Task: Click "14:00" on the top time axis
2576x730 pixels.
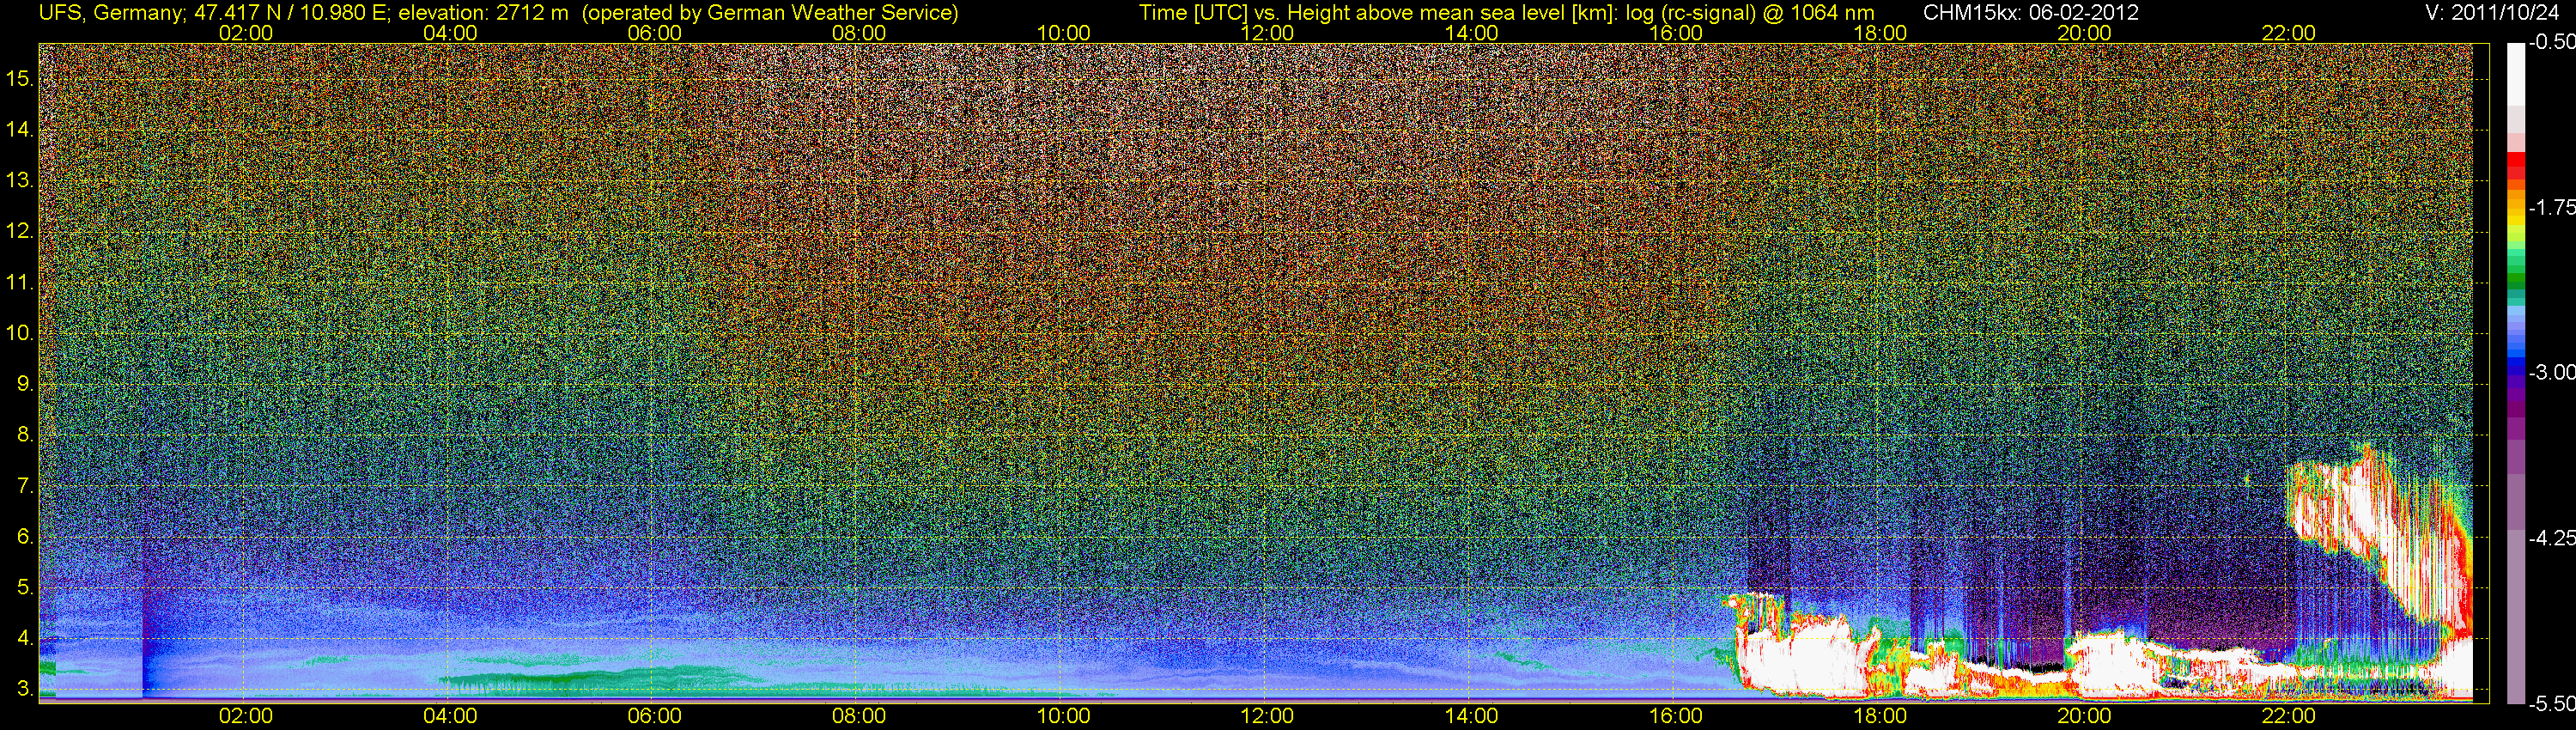Action: pos(1472,33)
